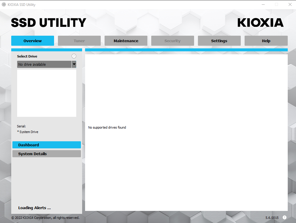Open the Help tab
The image size is (296, 223).
[266, 41]
